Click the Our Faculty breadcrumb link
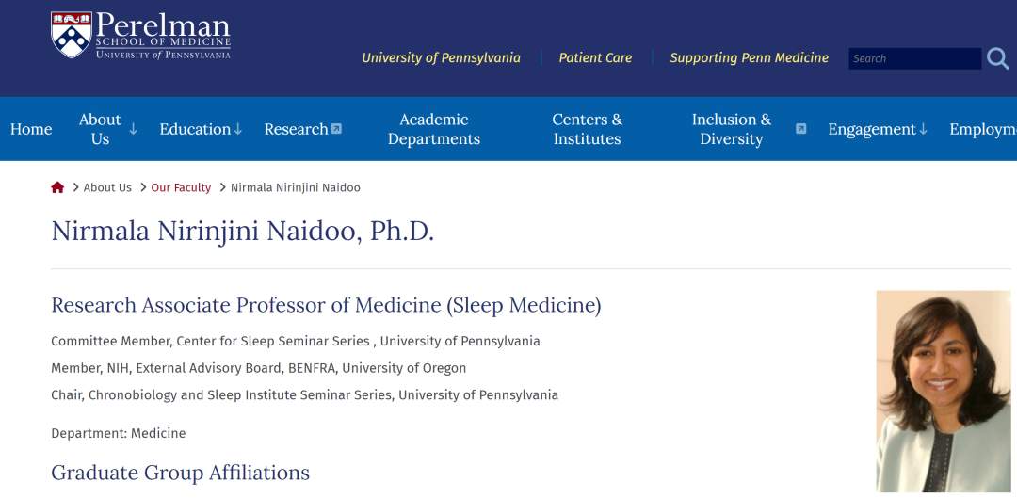 pos(181,187)
